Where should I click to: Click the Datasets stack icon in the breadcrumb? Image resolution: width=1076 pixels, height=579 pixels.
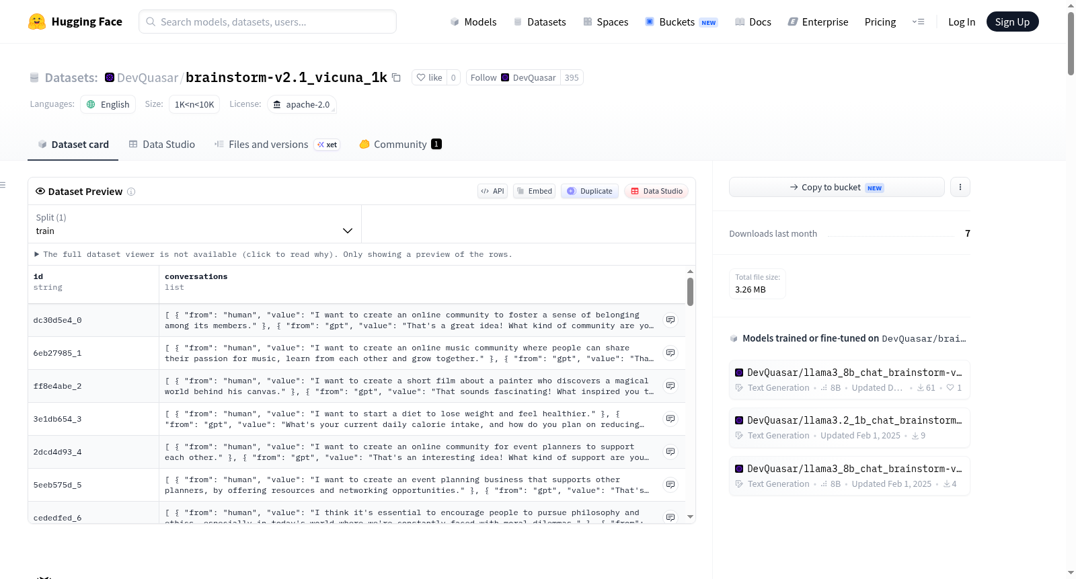coord(34,78)
